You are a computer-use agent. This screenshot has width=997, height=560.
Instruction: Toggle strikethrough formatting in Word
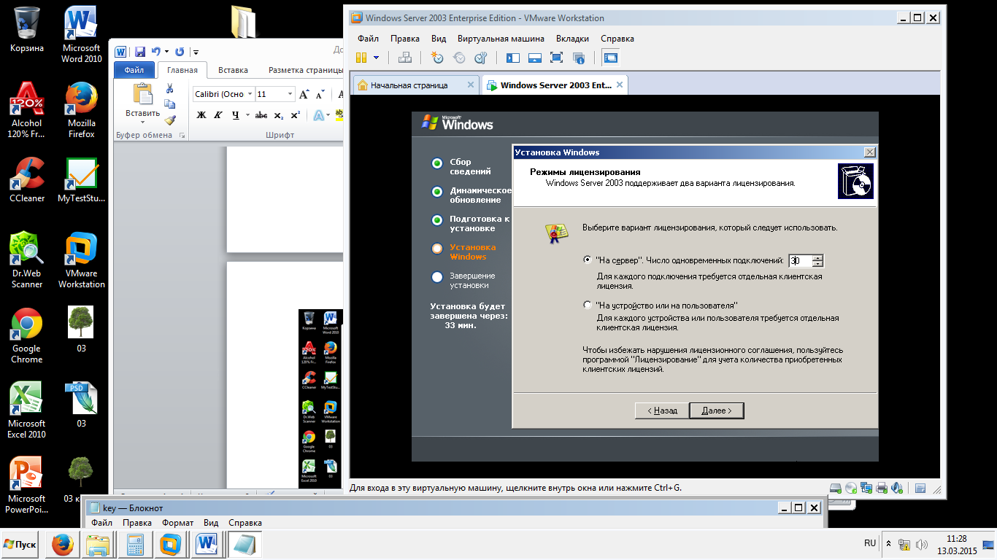click(x=261, y=115)
